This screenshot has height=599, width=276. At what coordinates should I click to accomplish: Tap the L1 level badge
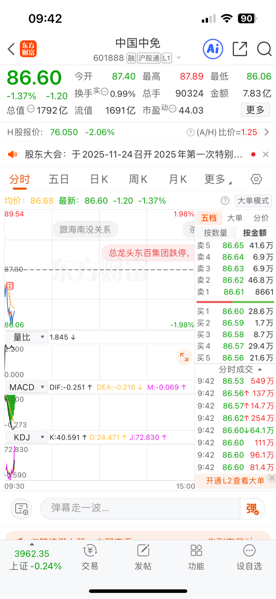coord(167,58)
